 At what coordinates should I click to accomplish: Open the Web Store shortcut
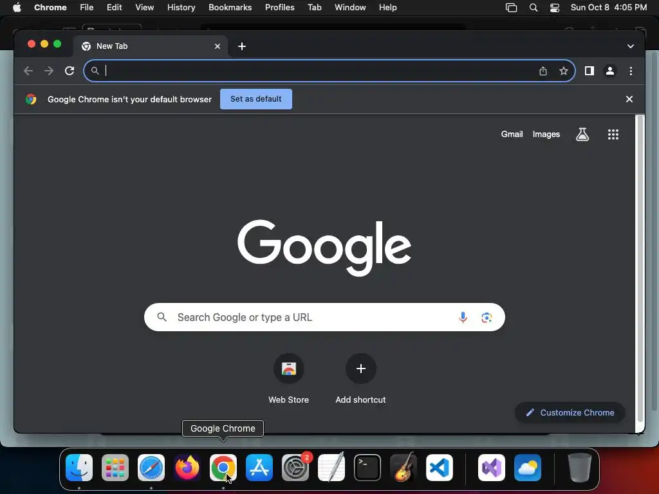click(289, 379)
